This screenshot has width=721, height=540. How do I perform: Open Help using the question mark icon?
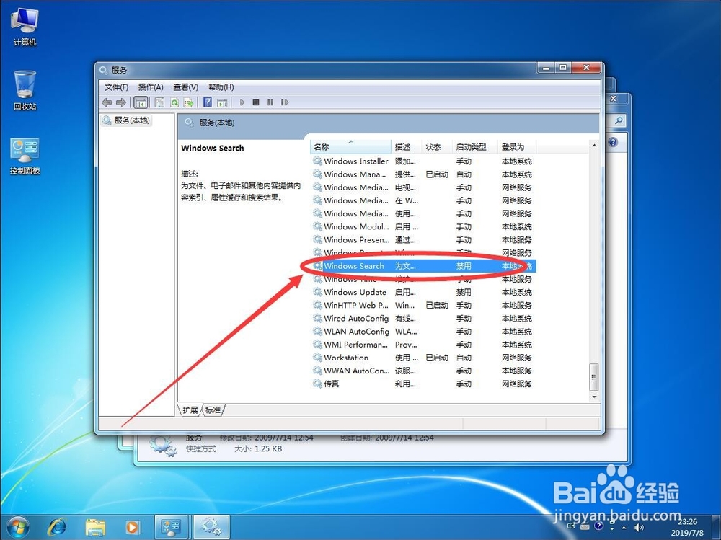(x=208, y=102)
